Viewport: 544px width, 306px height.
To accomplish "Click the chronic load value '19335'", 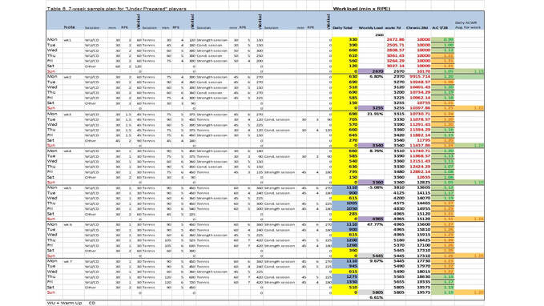I will point(423,282).
